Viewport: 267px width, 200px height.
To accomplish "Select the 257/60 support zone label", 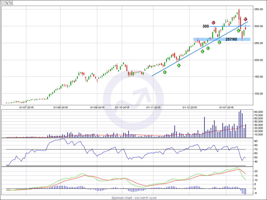I will point(231,39).
